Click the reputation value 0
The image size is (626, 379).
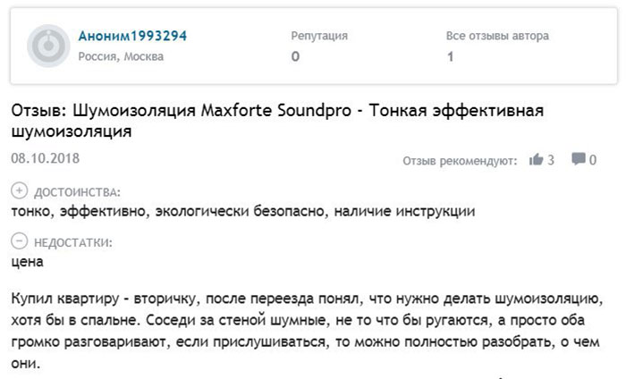(296, 56)
